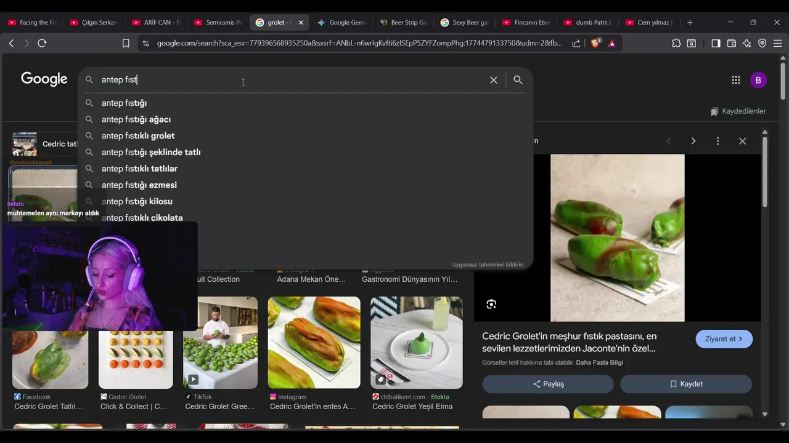Open the Brave Wallet icon

(x=732, y=43)
